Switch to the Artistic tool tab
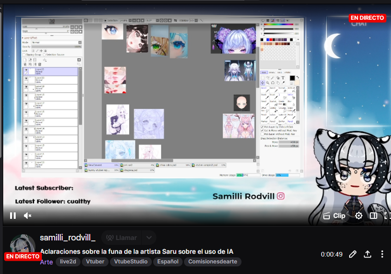Viewport: 391px width, 274px height. [x=287, y=72]
